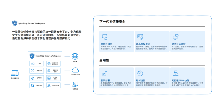Click the 易于部署 upload-arrow icon
The height and width of the screenshot is (110, 222).
[x=105, y=74]
